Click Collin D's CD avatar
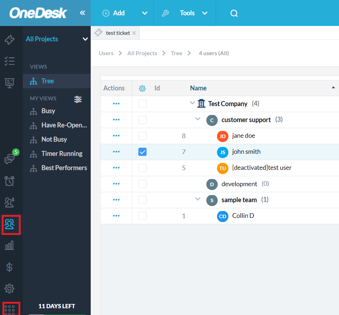 [222, 216]
